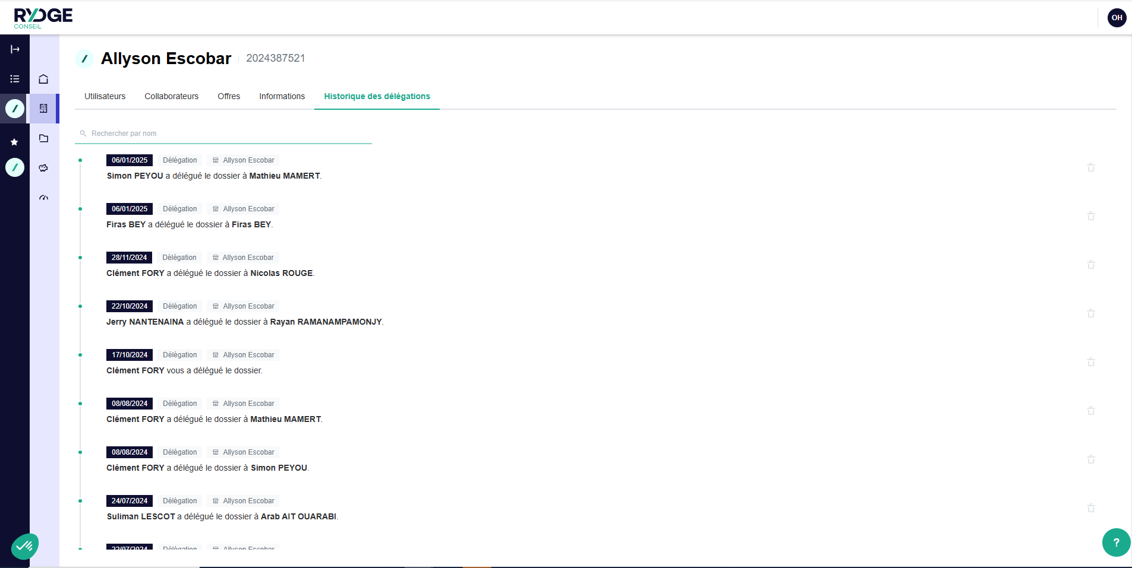
Task: Click text 'Clément FORY a délégué le dossier à Nicolas ROUGE'
Action: click(210, 273)
